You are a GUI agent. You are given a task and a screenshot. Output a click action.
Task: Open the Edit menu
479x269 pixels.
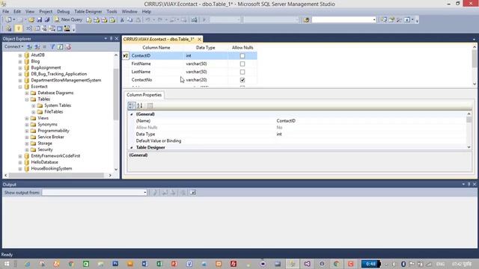tap(17, 12)
